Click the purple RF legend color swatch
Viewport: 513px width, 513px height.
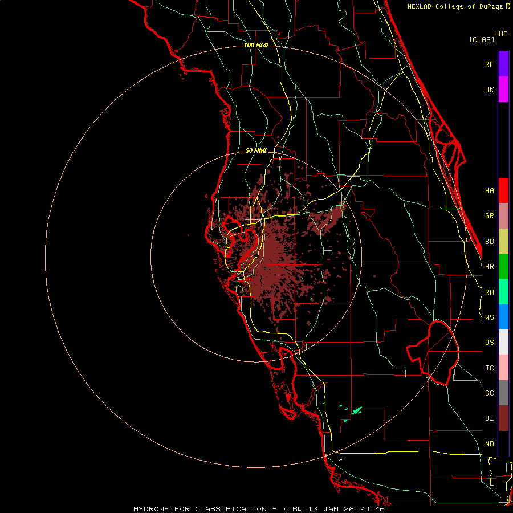[503, 64]
